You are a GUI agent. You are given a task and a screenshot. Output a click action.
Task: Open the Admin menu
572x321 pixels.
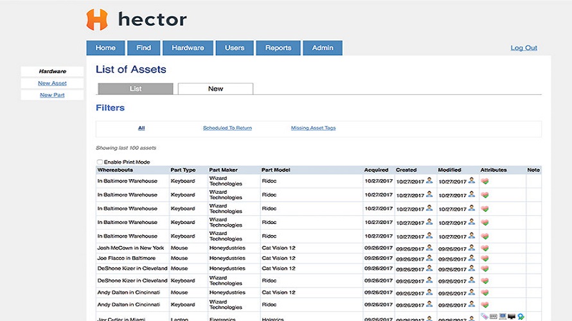[323, 48]
